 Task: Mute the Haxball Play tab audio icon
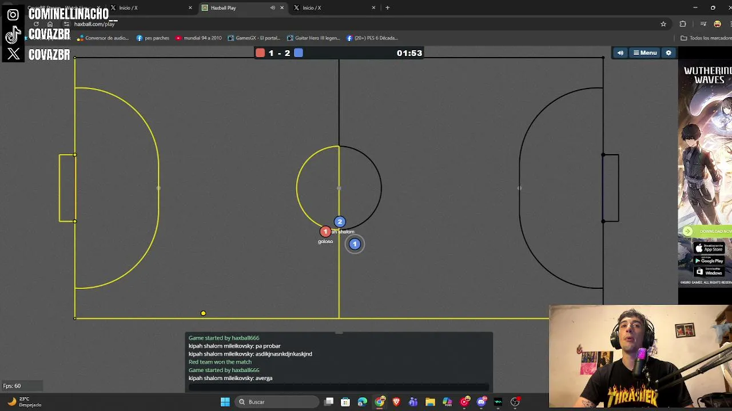point(272,8)
